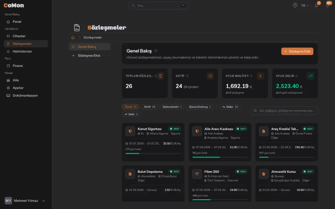Navigate to Finans in the sidebar
The image size is (335, 209).
click(26, 66)
